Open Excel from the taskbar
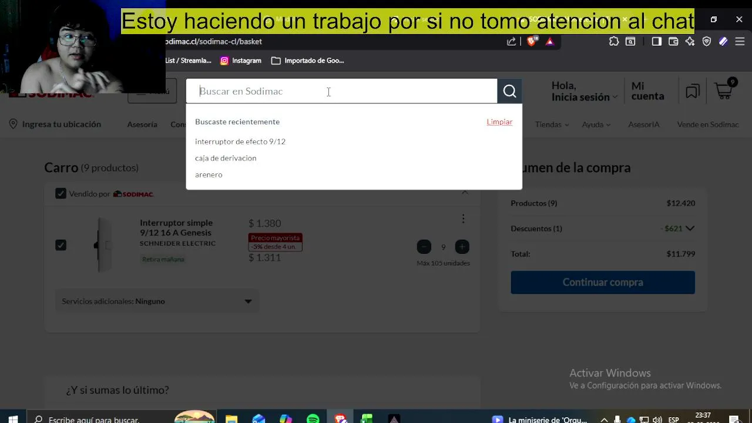The image size is (752, 423). coord(367,419)
